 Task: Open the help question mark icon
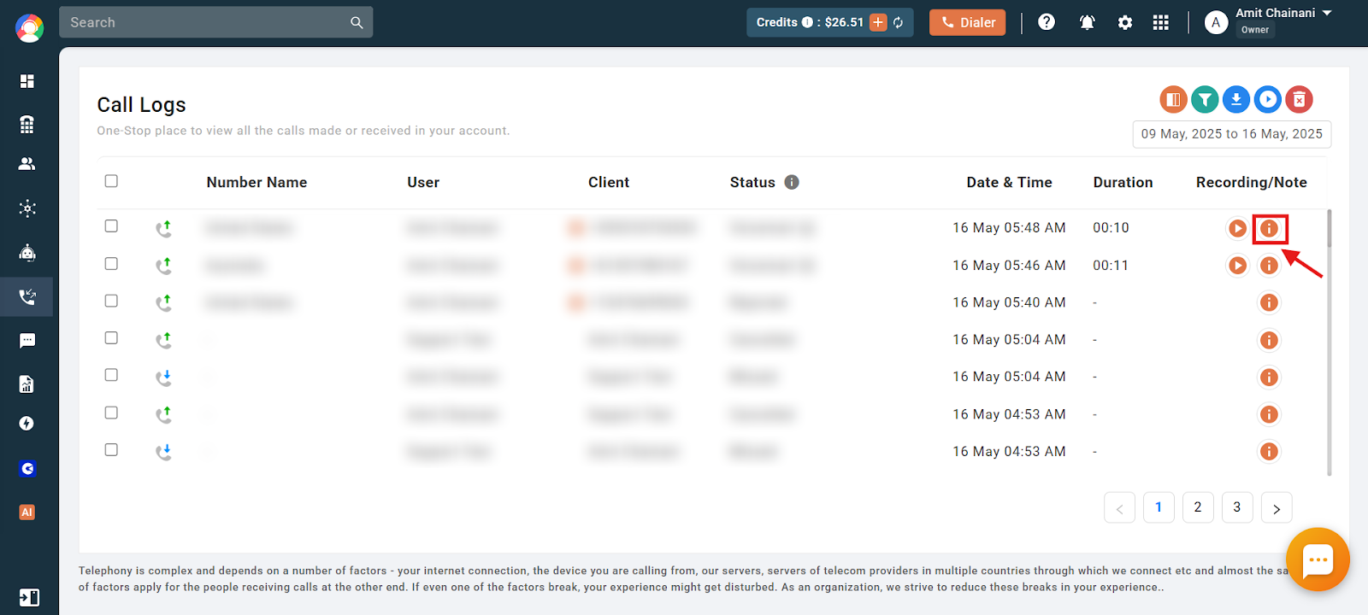coord(1047,22)
